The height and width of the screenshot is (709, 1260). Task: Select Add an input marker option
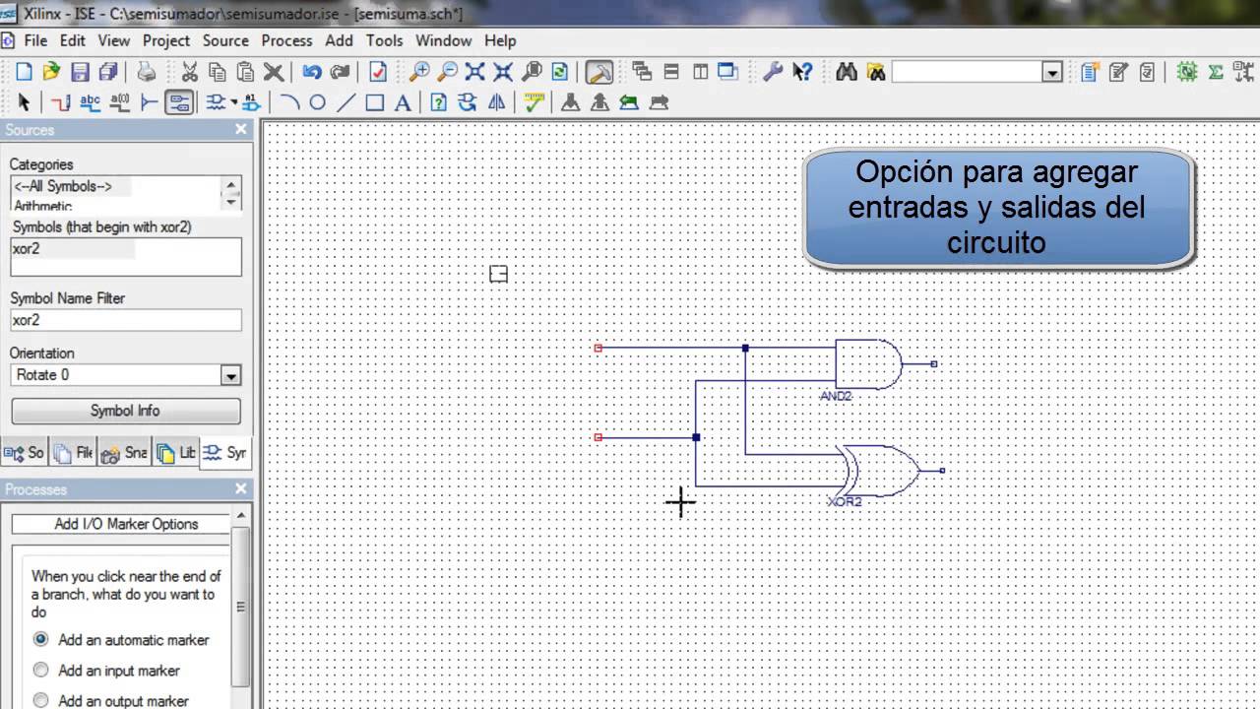40,670
